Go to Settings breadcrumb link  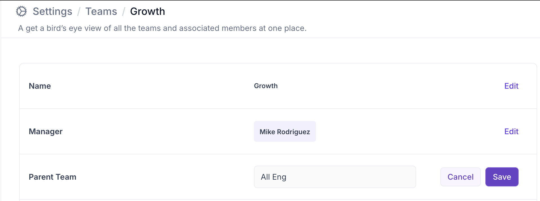pos(52,12)
